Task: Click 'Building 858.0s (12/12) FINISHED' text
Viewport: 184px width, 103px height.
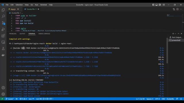Action: [x=28, y=80]
